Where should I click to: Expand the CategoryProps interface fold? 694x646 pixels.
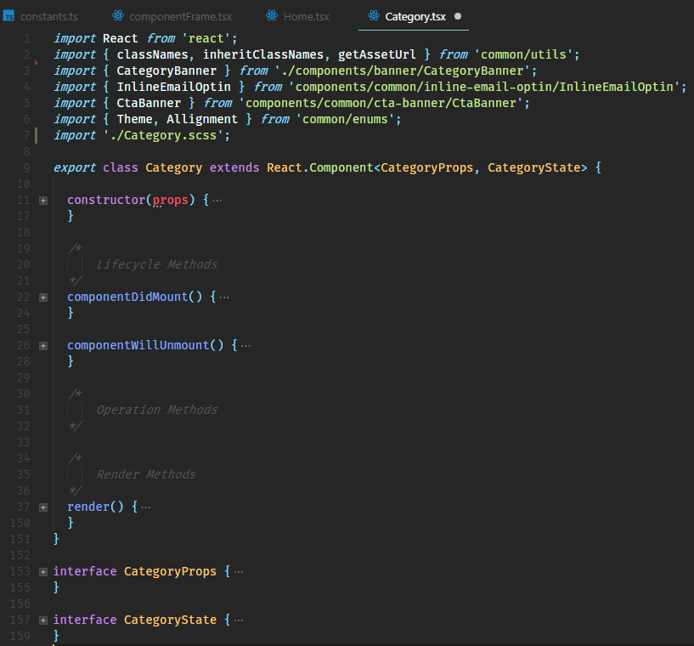[43, 571]
